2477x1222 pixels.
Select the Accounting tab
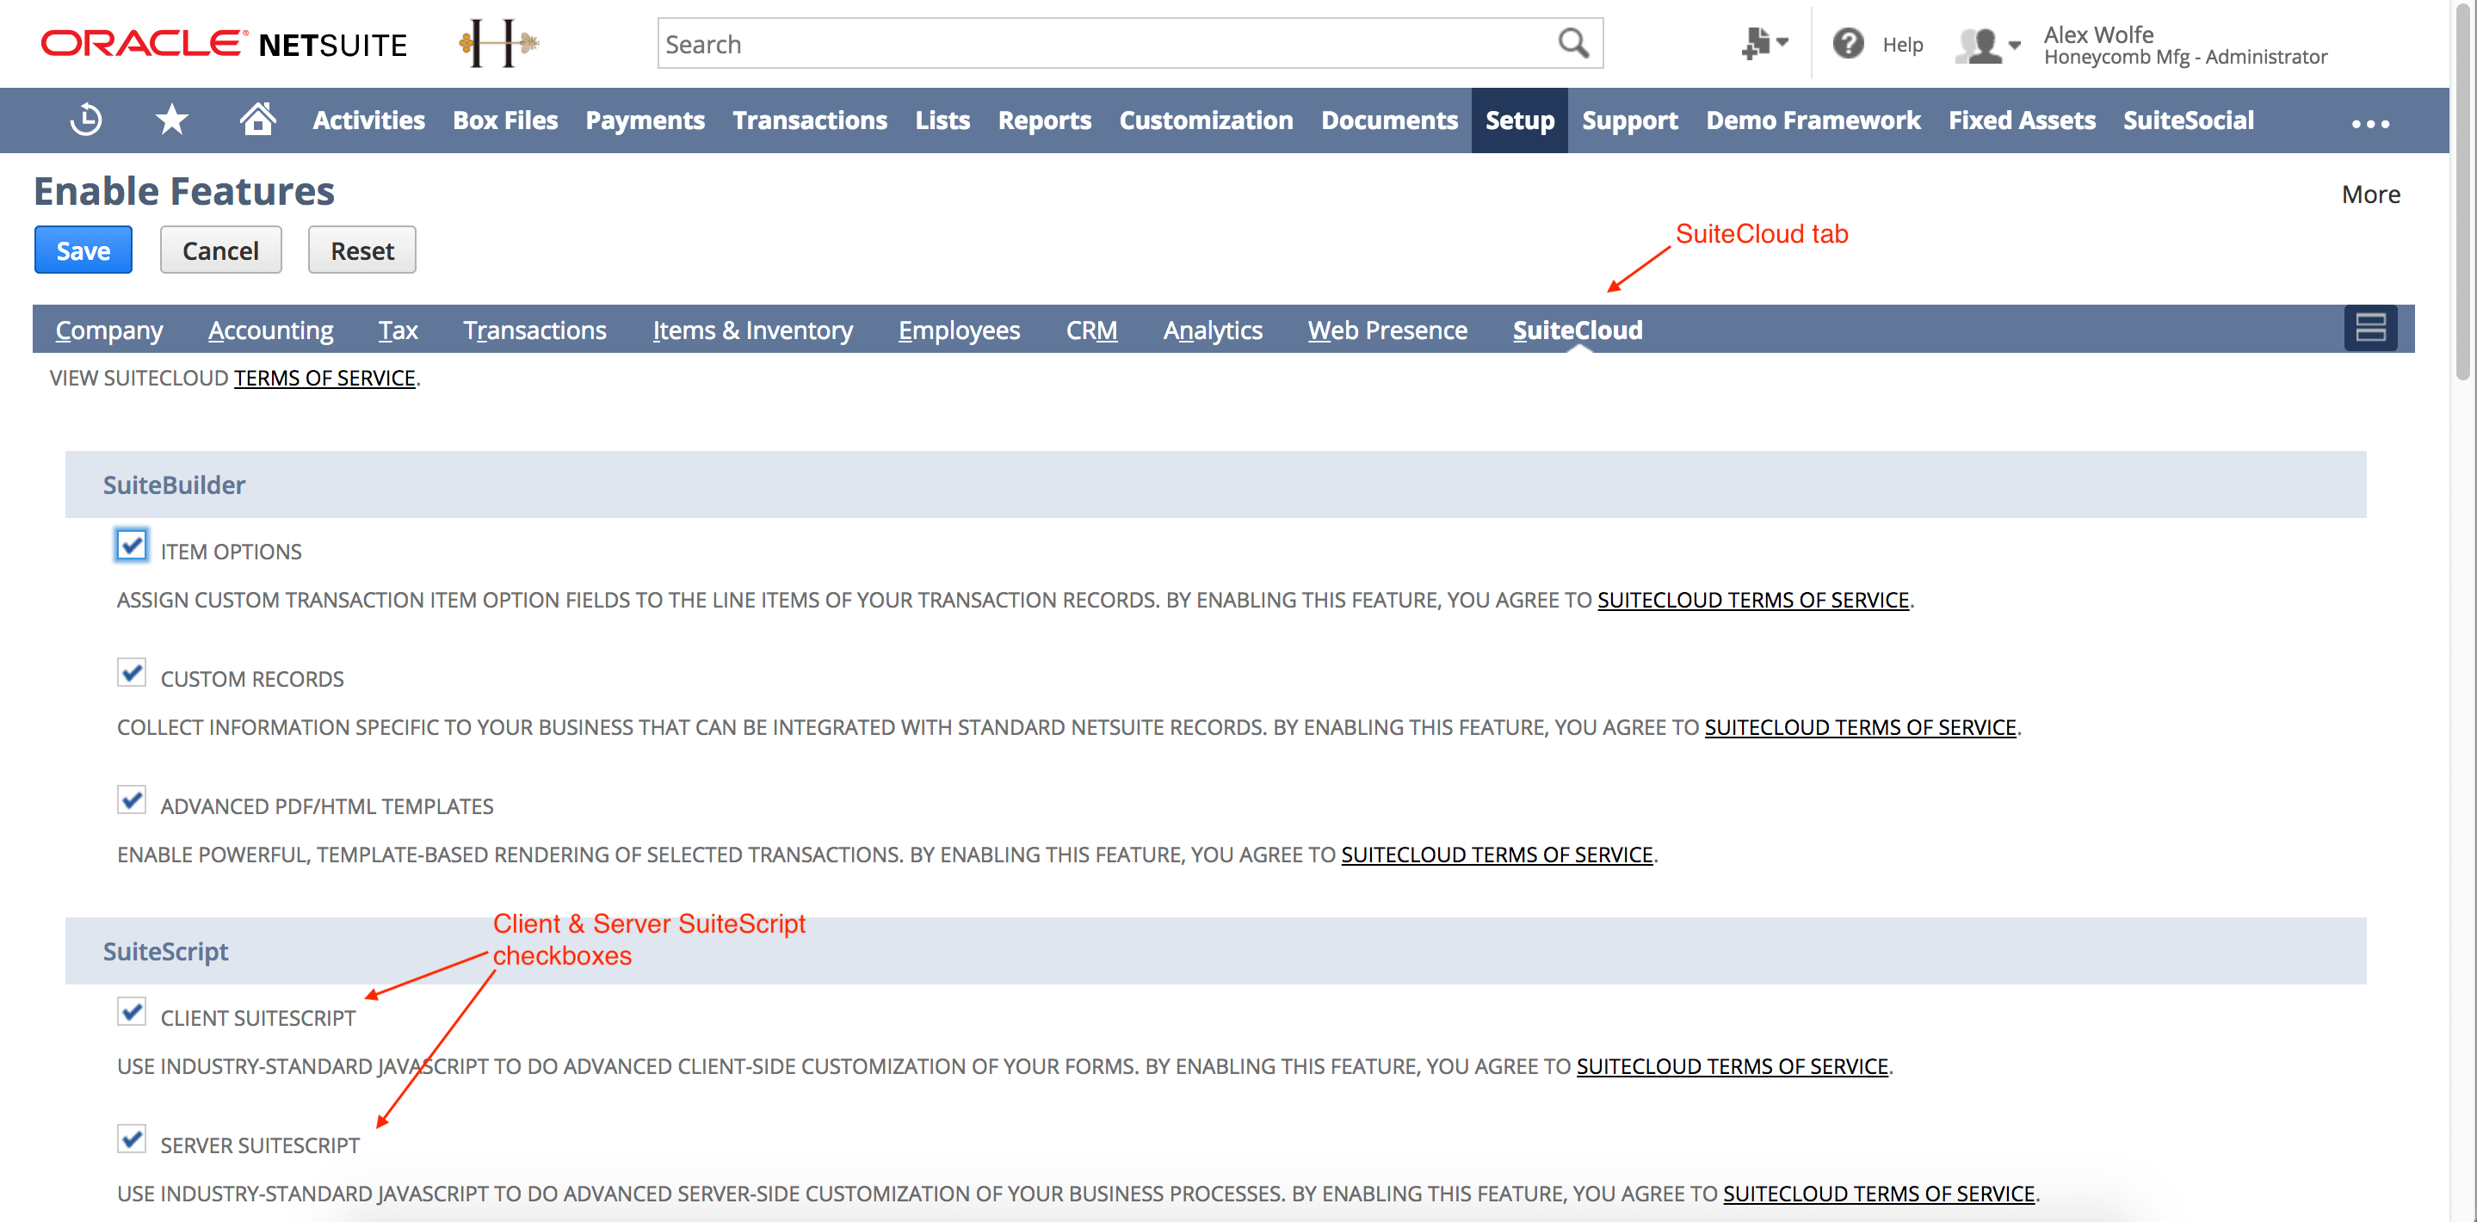[269, 329]
